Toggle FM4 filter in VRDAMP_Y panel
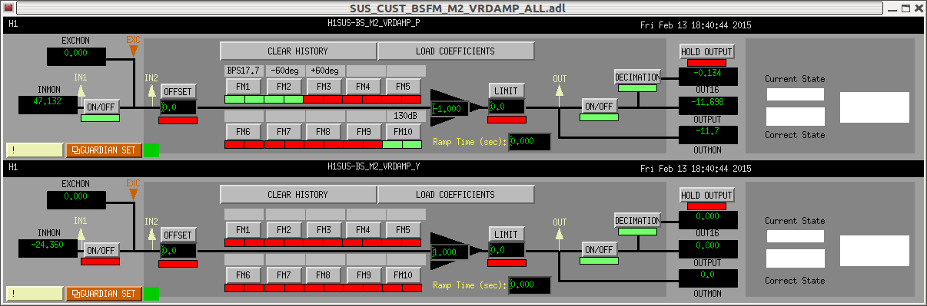Screen dimensions: 927x306 (x=364, y=230)
